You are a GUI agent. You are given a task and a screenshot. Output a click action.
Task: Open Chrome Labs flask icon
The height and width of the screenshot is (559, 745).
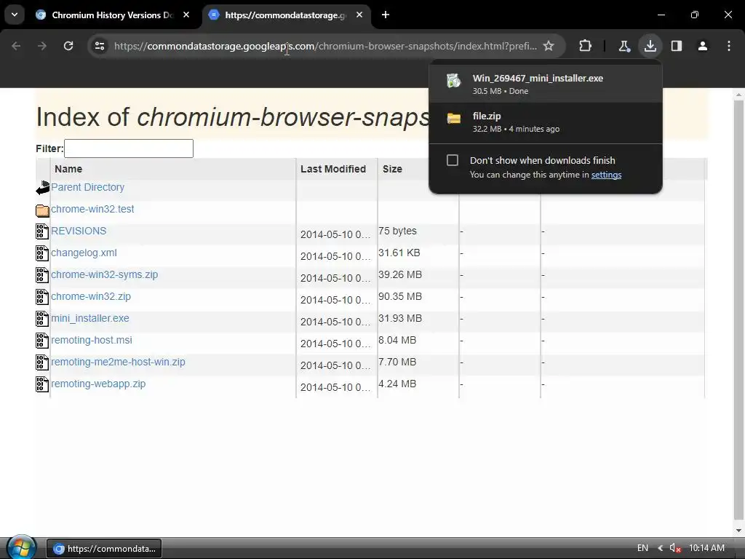[x=624, y=46]
